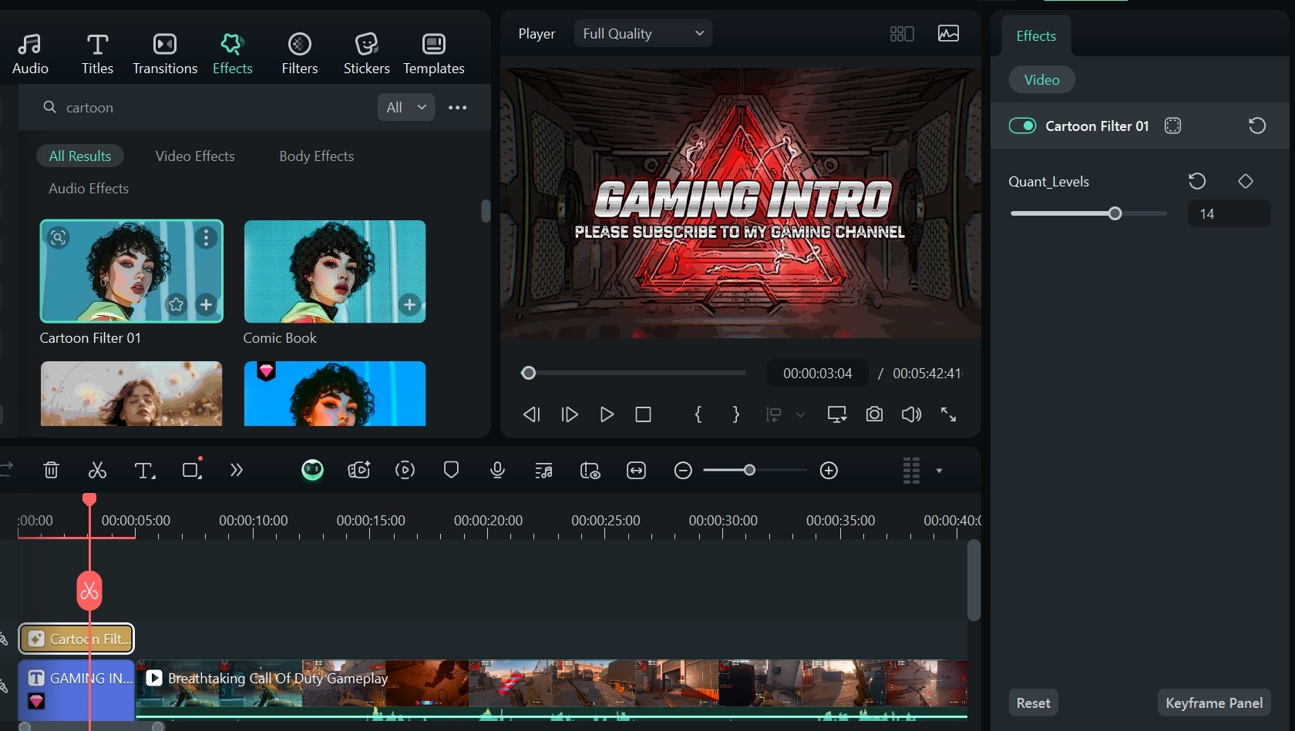Switch to the Transitions tab
Screen dimensions: 1295x731
tap(165, 54)
